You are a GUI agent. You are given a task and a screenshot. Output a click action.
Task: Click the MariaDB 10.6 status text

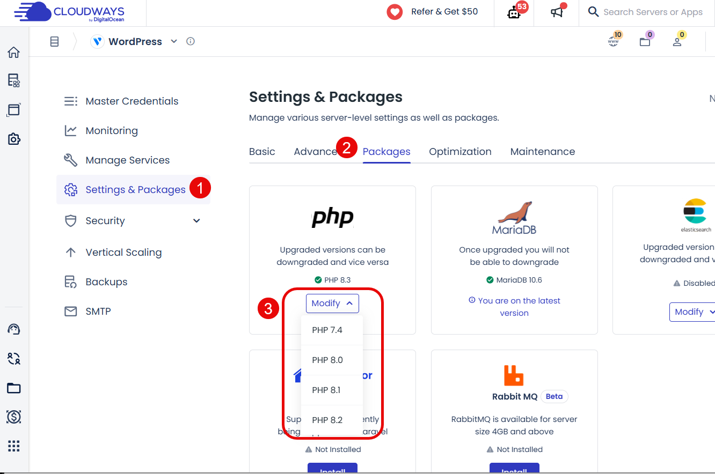click(519, 280)
